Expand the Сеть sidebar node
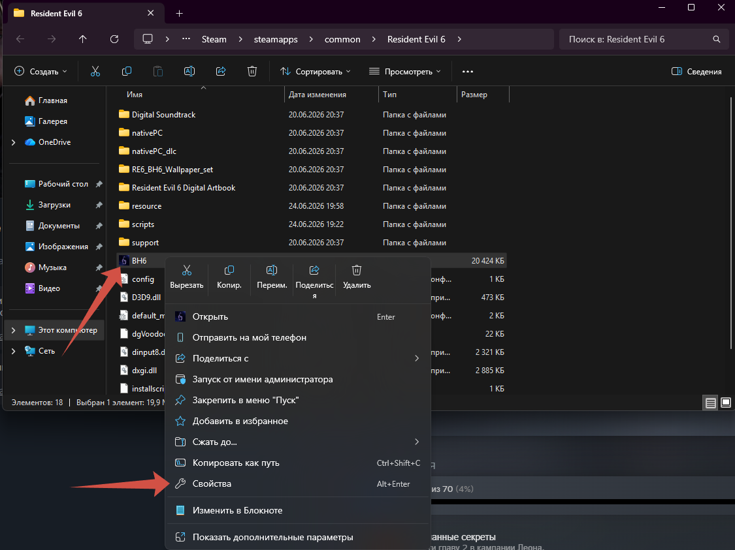This screenshot has height=550, width=735. click(13, 351)
